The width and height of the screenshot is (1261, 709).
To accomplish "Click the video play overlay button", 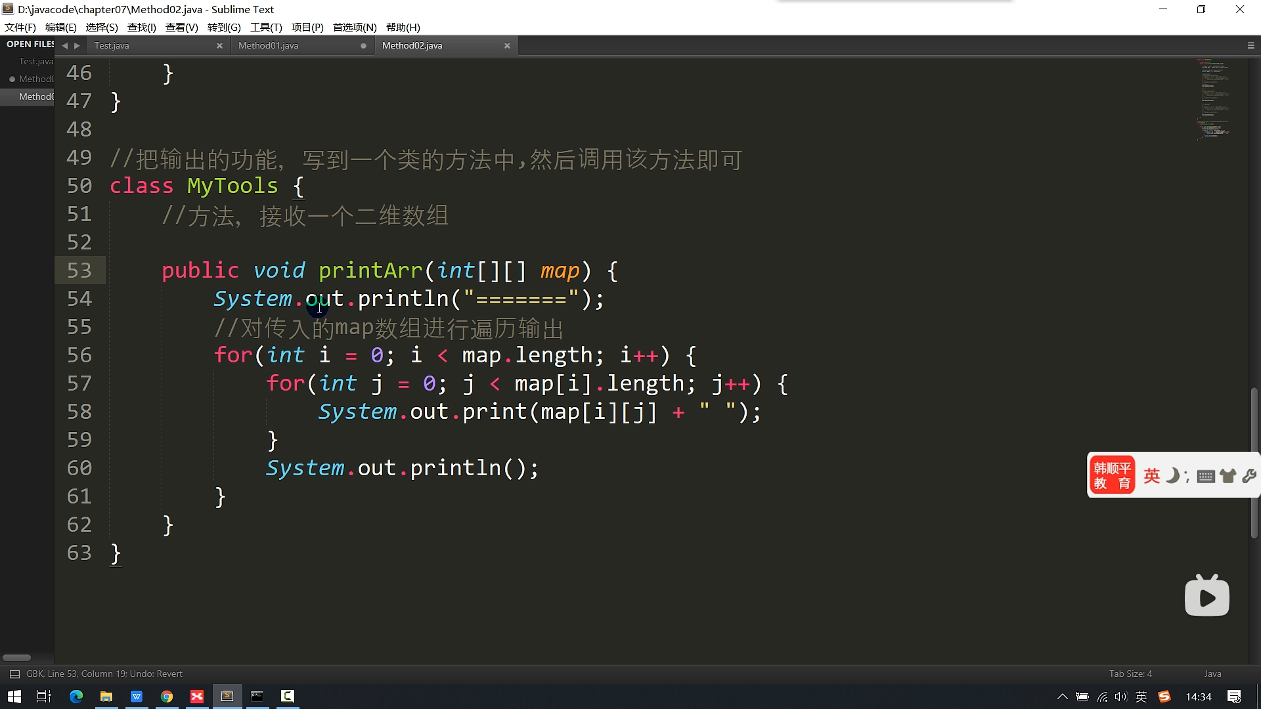I will coord(1206,596).
